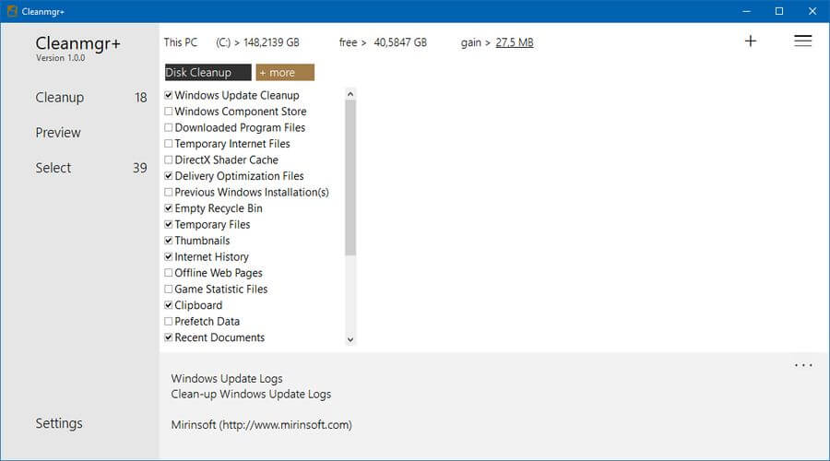Click the Select count 39
The width and height of the screenshot is (830, 461).
click(x=140, y=168)
